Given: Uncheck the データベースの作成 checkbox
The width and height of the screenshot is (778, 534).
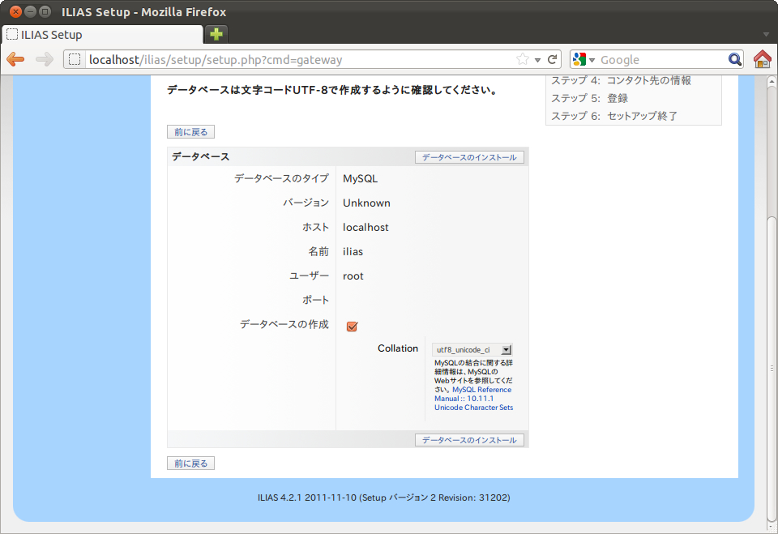Looking at the screenshot, I should [x=352, y=326].
